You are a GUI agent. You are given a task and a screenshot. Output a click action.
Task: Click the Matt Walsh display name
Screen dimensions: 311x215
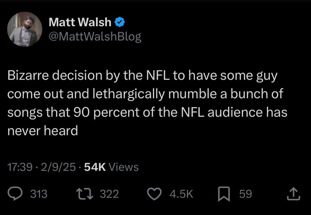click(x=80, y=22)
